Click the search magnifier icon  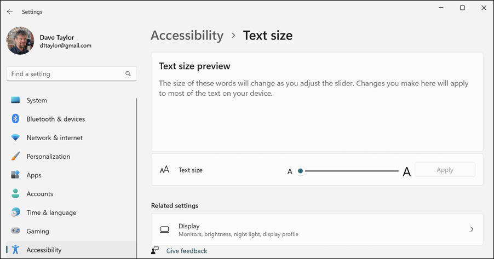[x=128, y=74]
